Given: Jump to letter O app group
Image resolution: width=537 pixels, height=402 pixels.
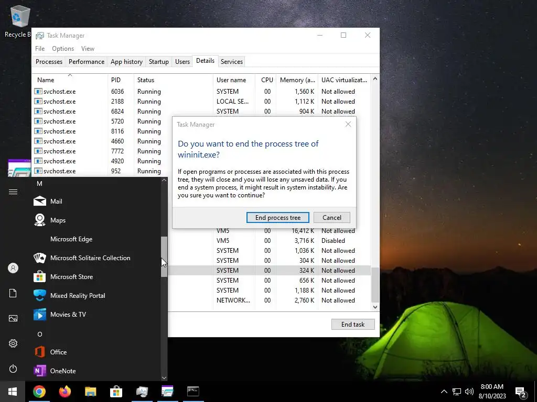Looking at the screenshot, I should [x=40, y=334].
